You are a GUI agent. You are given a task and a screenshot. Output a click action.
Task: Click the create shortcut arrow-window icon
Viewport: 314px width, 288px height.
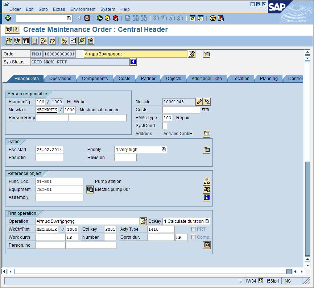click(201, 18)
